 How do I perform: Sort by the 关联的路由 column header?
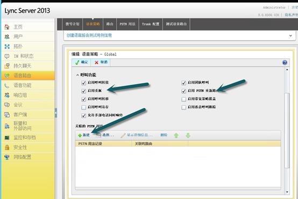point(160,143)
